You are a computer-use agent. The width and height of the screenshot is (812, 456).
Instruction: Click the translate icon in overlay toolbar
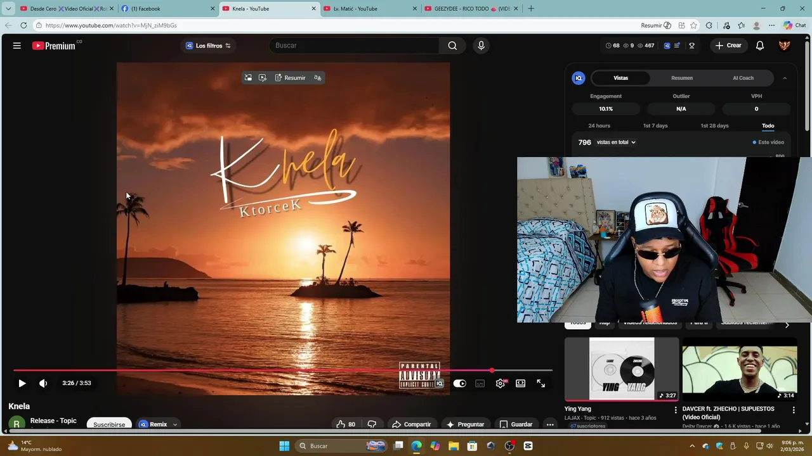[x=317, y=78]
